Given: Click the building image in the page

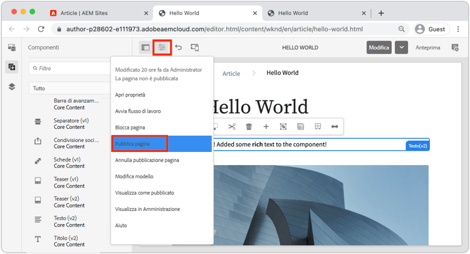Looking at the screenshot, I should tap(321, 205).
